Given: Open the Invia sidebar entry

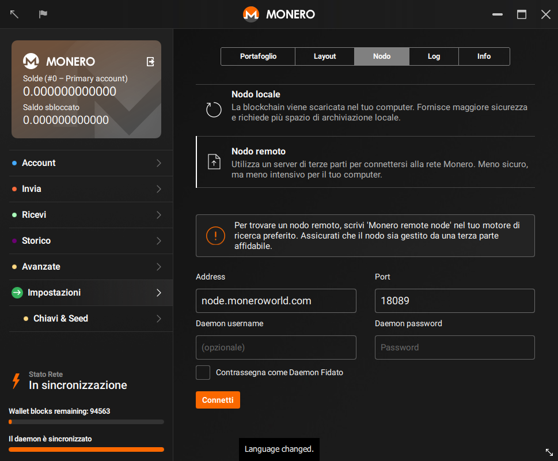Looking at the screenshot, I should point(91,189).
